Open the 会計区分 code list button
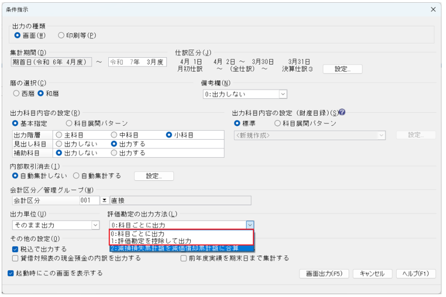 (x=104, y=200)
